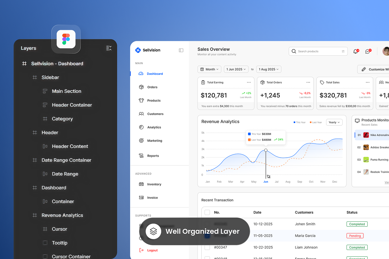Click the red Logout icon
Viewport: 389px width, 259px height.
[141, 250]
